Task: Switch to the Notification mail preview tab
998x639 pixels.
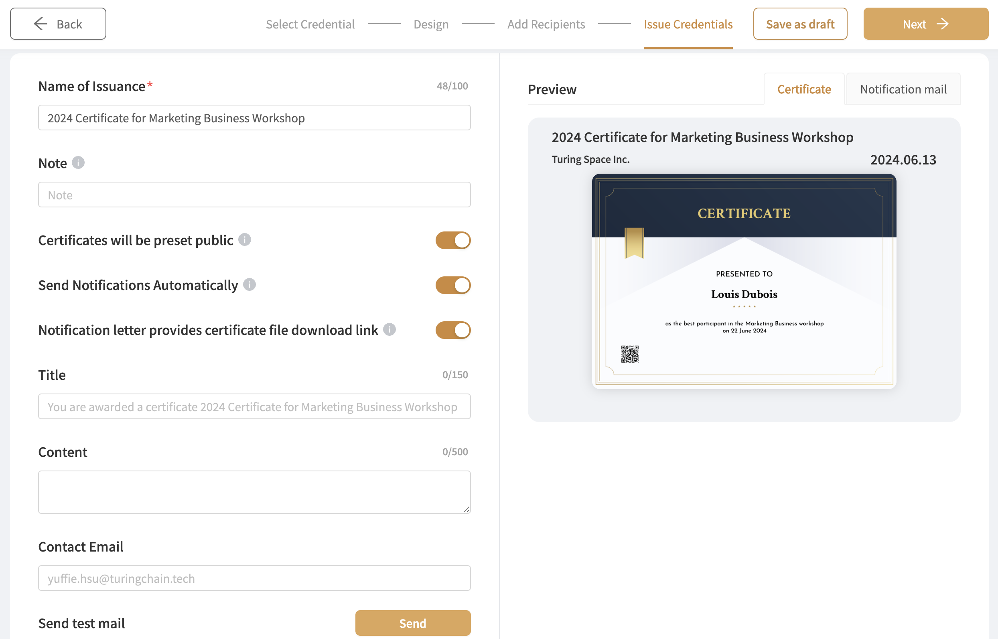Action: [x=903, y=89]
